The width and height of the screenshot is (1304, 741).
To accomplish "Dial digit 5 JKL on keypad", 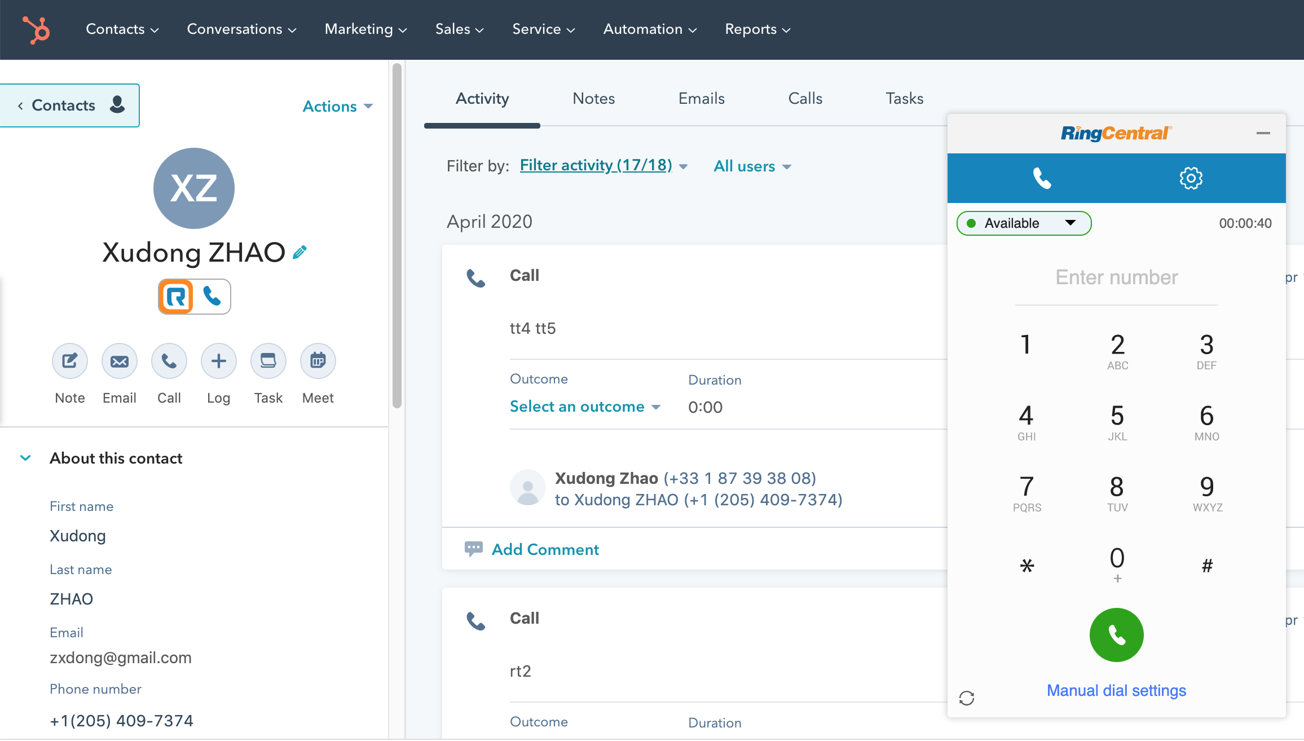I will (1117, 422).
